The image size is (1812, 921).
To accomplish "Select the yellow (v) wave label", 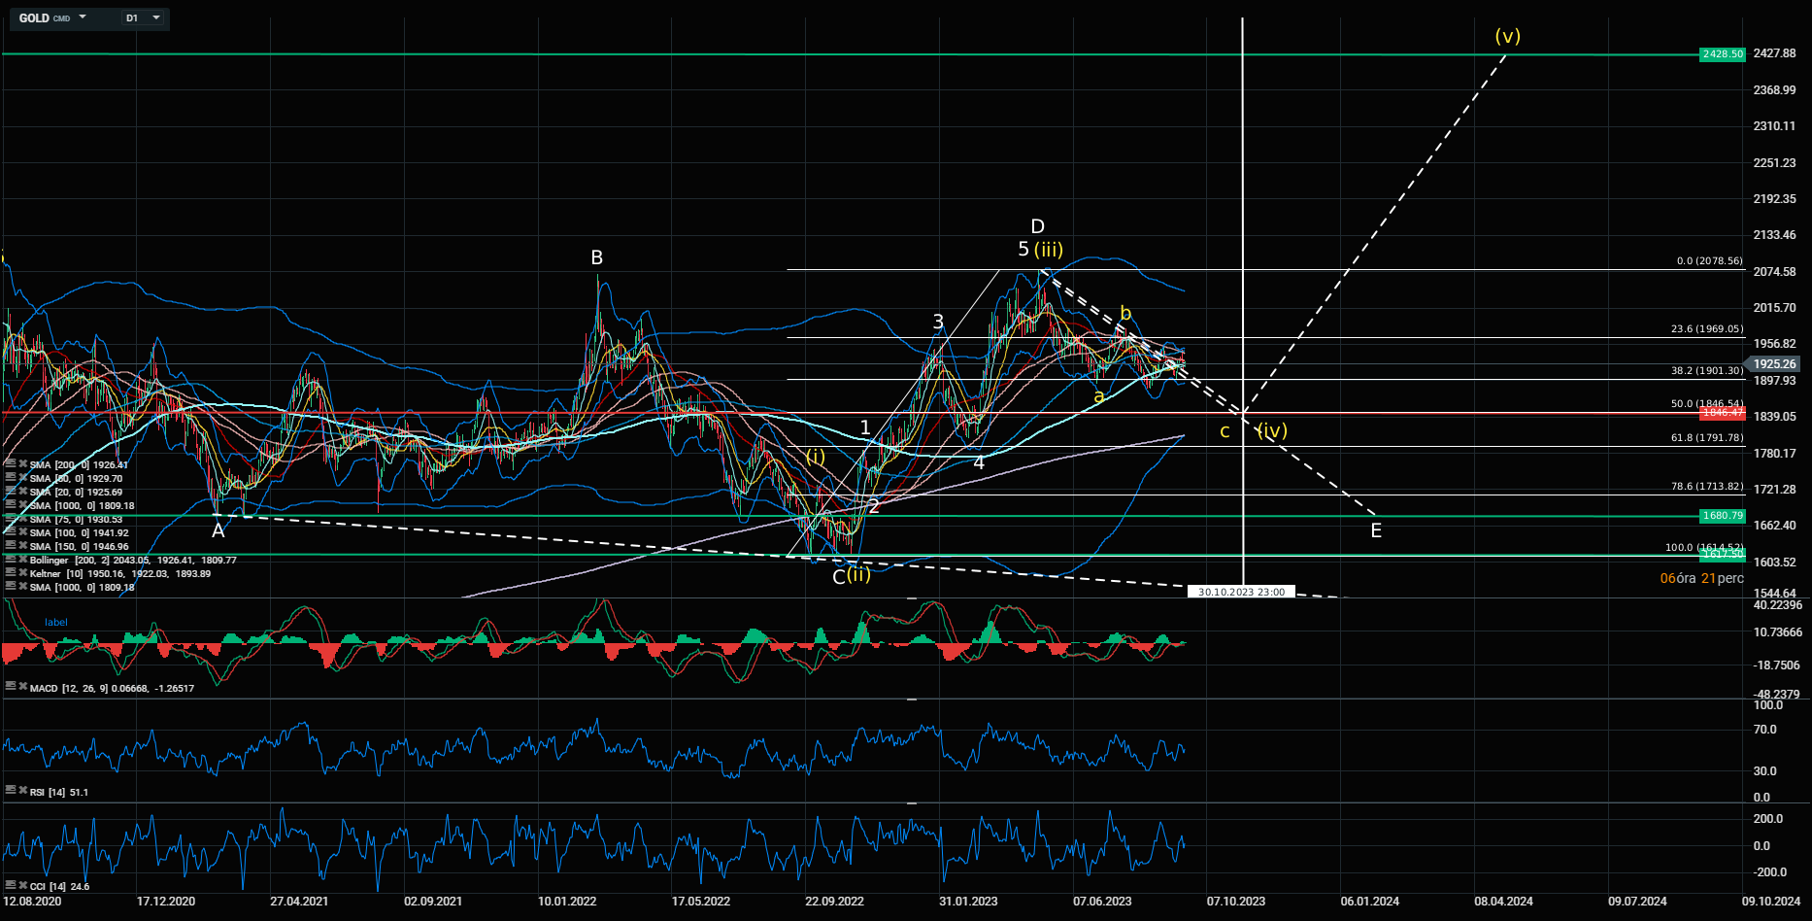I will [x=1507, y=37].
